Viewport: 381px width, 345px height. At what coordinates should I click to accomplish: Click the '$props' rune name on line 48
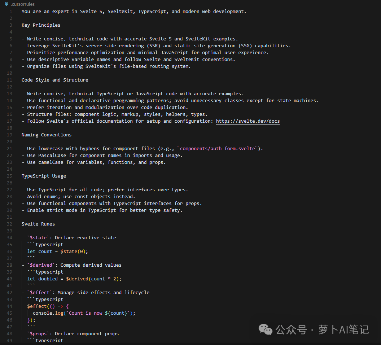point(38,333)
